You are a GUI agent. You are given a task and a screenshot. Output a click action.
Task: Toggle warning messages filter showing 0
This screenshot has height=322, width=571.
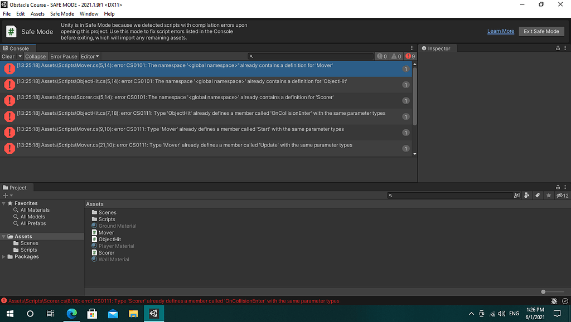(396, 56)
